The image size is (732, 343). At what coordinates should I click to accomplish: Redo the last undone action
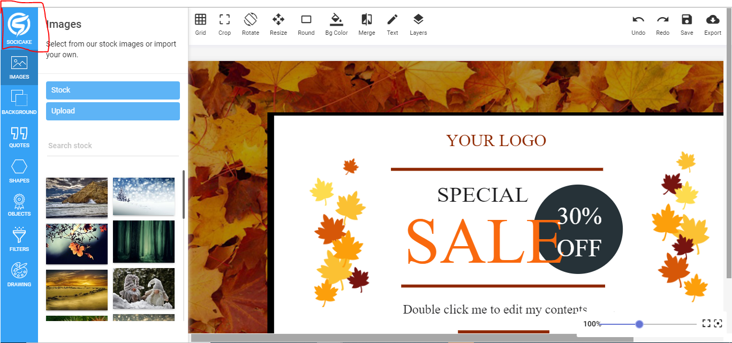[663, 25]
